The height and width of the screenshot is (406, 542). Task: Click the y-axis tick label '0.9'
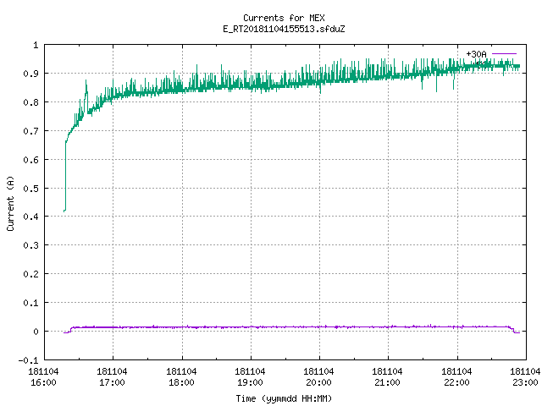tap(30, 74)
